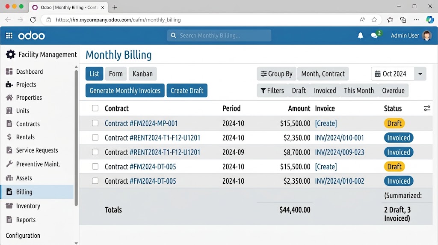Screen dimensions: 438x245
Task: Open chat messages with 2 unread
Action: tap(374, 36)
